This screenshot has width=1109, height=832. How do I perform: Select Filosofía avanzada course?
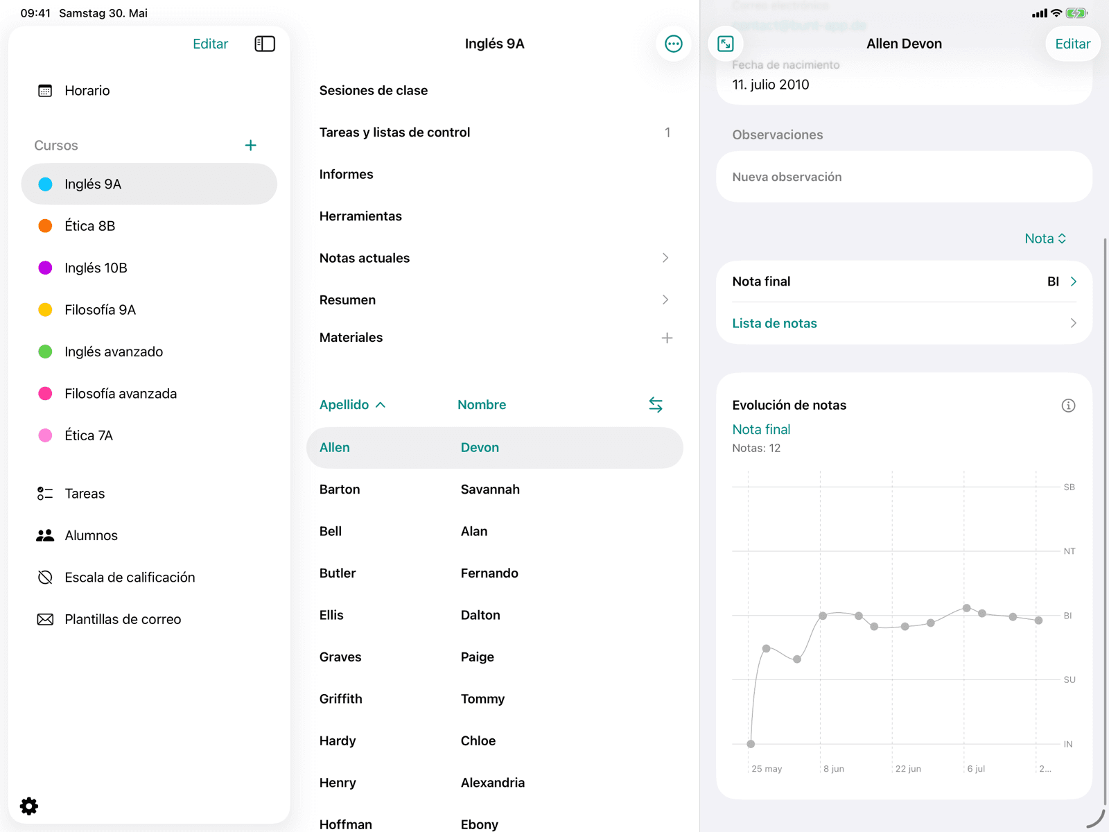tap(149, 394)
